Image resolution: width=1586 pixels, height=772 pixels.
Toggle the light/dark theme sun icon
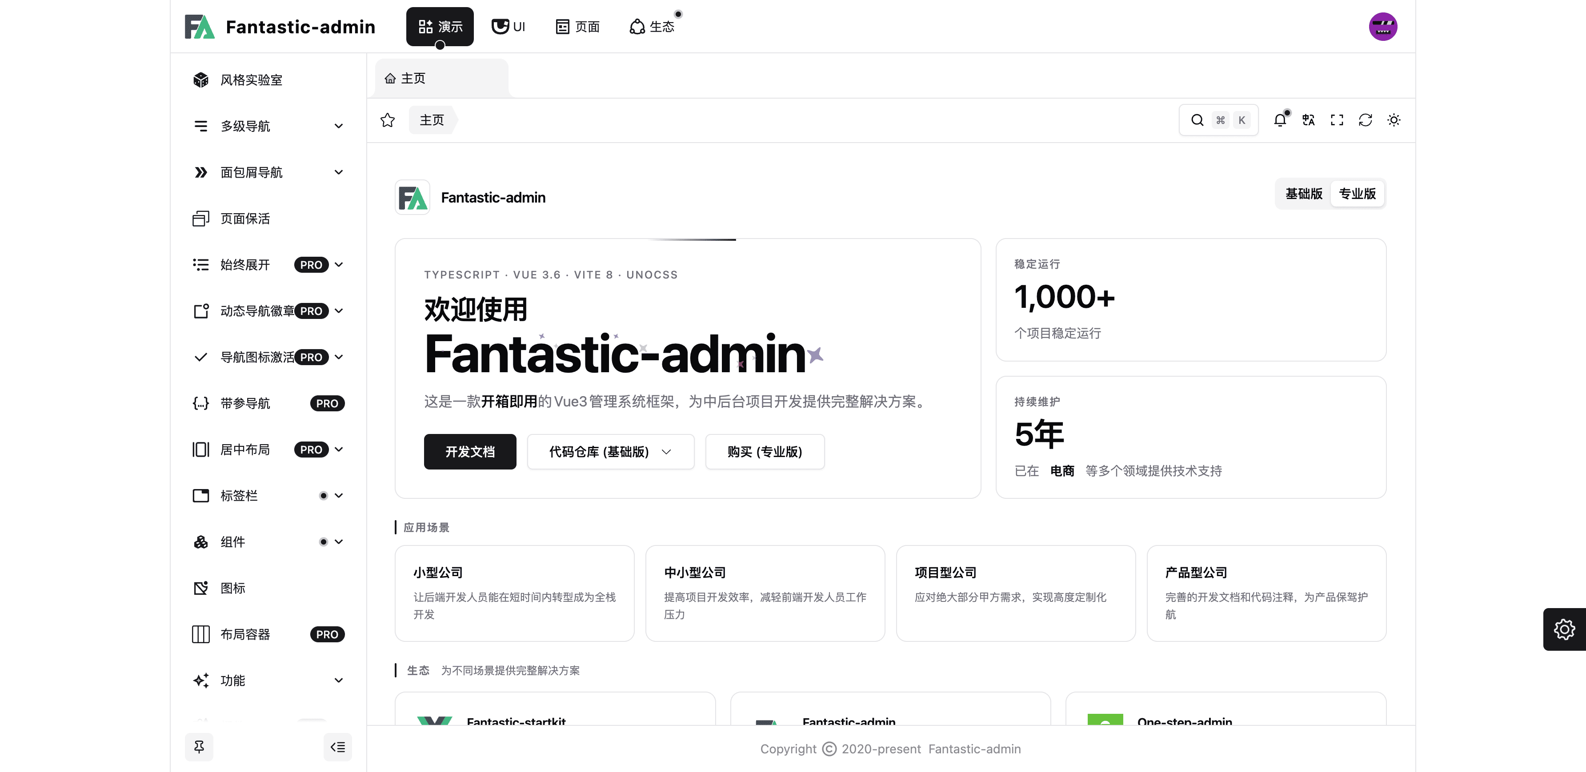click(1393, 120)
